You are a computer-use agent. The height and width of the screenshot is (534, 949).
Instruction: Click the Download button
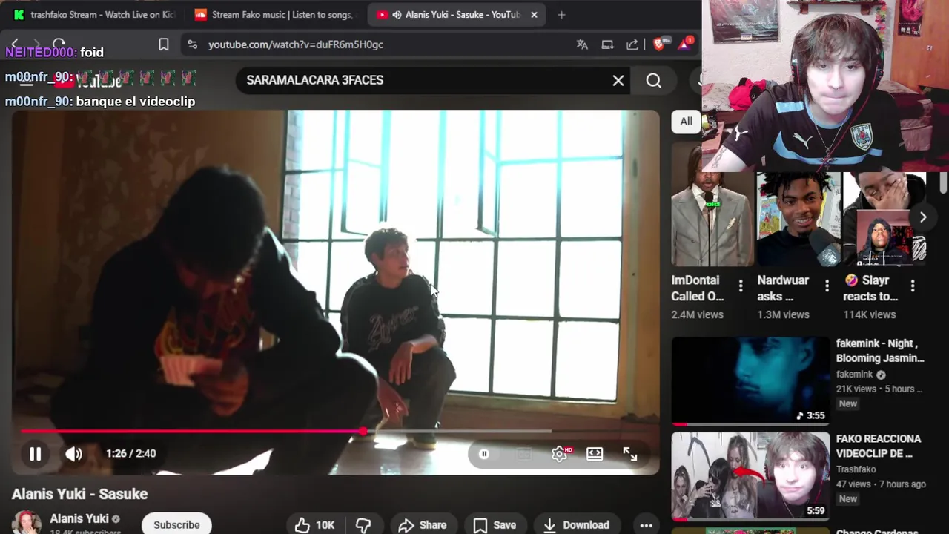click(576, 525)
